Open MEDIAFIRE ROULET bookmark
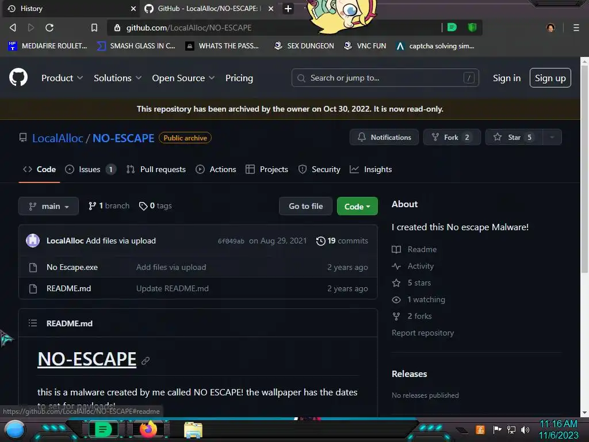Screen dimensions: 589x442 pos(47,46)
